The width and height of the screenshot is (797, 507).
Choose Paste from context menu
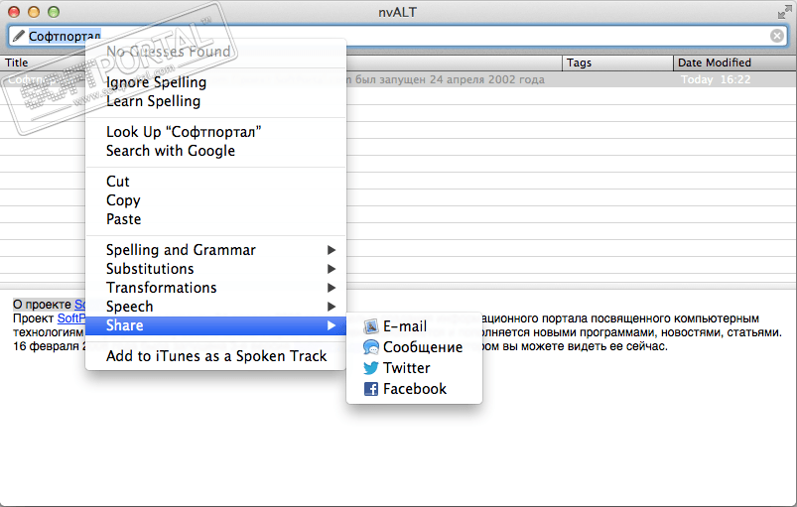point(216,219)
